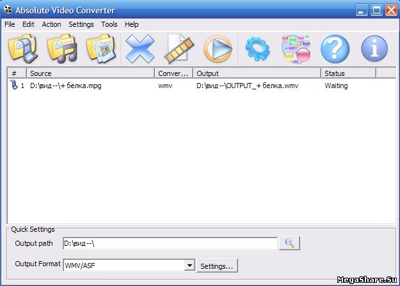Sort by the Source column header
This screenshot has height=286, width=400.
click(91, 73)
